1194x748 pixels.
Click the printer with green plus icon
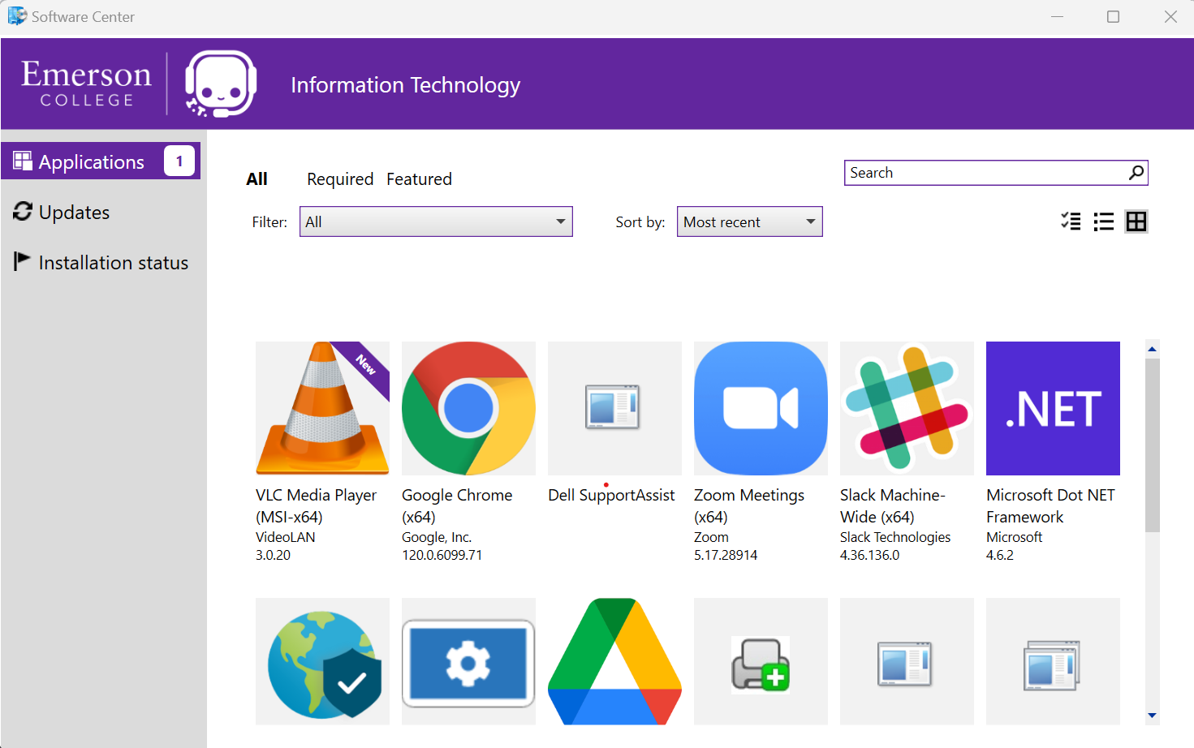click(761, 661)
